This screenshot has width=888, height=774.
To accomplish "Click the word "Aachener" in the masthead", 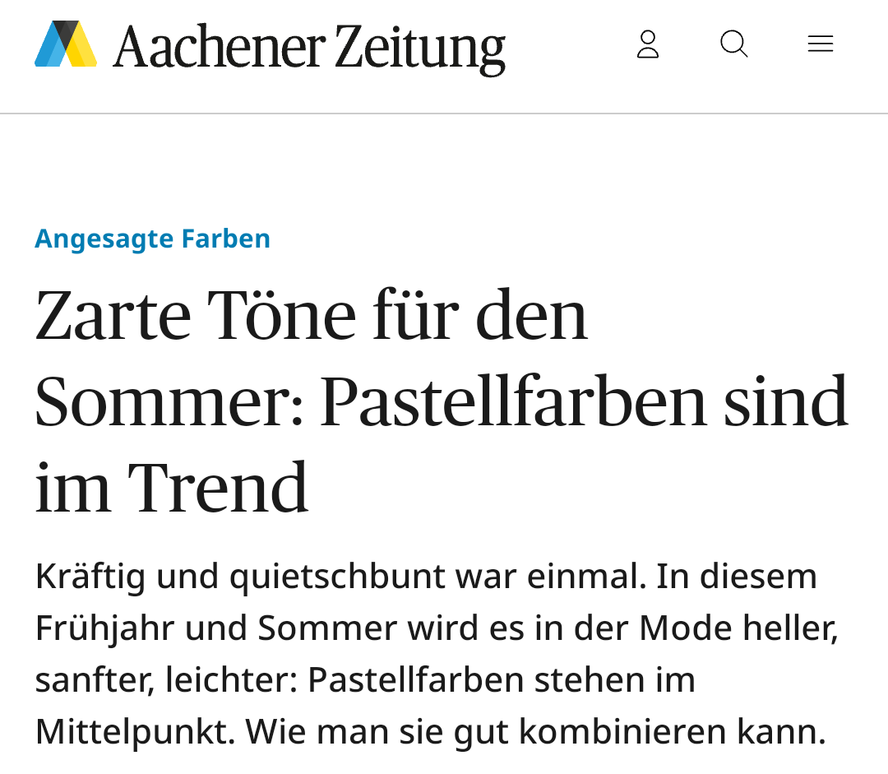I will coord(219,47).
